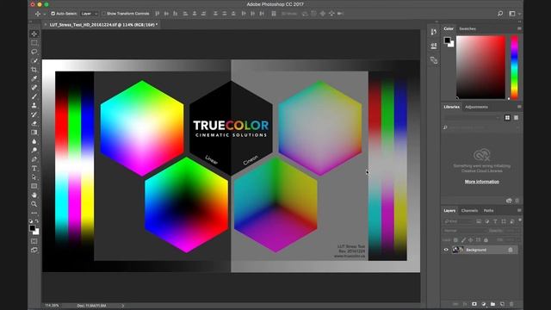
Task: Select the Eraser tool
Action: tap(34, 123)
